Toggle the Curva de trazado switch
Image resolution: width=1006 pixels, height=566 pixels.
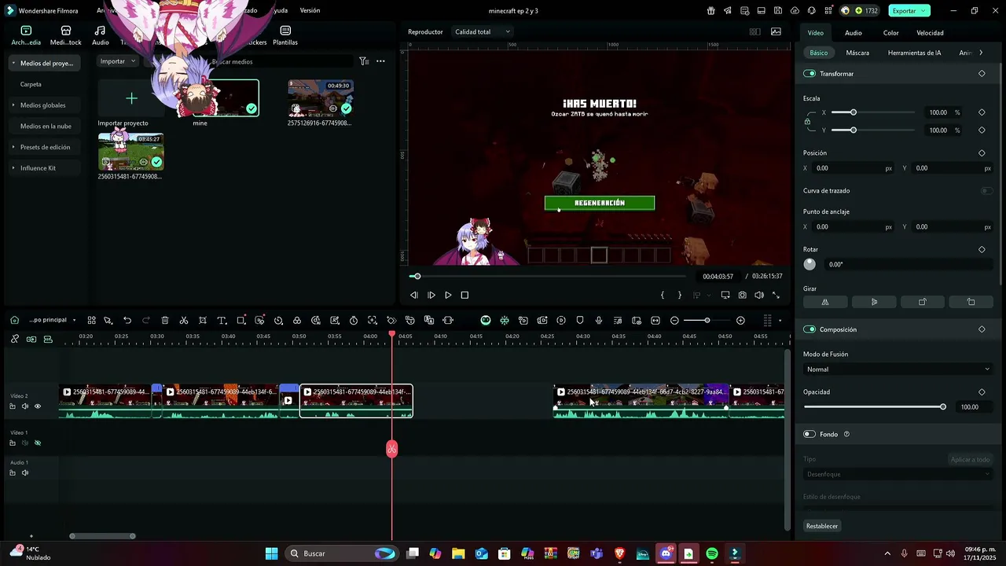[986, 191]
